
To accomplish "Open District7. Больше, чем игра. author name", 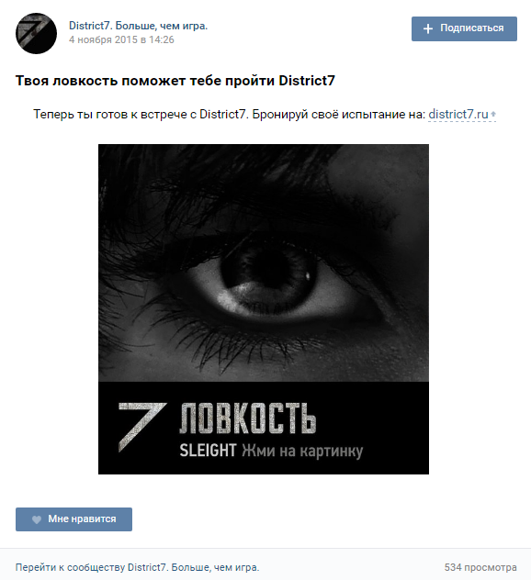I will pos(138,26).
